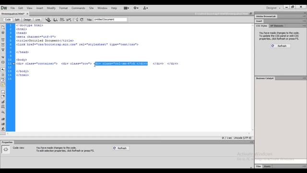Wrap tag around selection
The image size is (307, 173).
[3, 102]
